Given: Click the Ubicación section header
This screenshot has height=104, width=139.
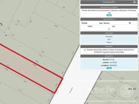Looking at the screenshot, I should [109, 56].
